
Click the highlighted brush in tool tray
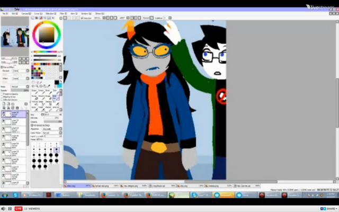click(55, 98)
